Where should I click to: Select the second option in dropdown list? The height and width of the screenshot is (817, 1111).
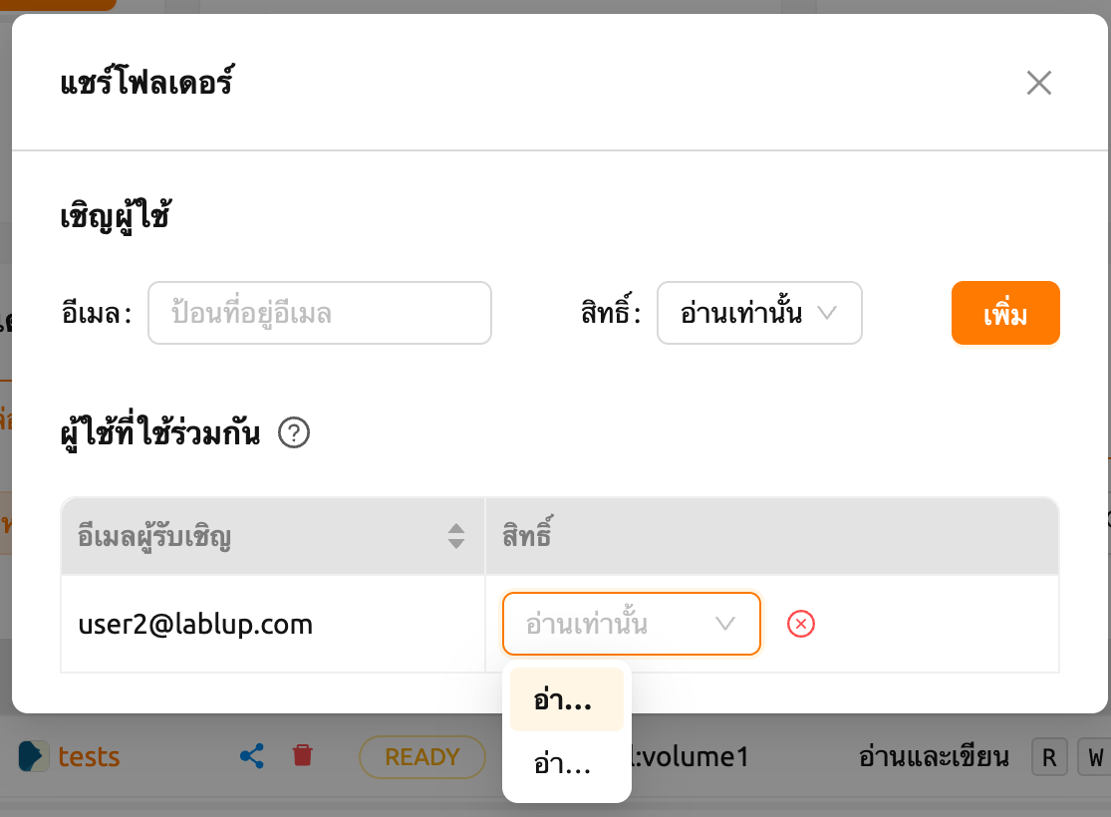(x=566, y=764)
